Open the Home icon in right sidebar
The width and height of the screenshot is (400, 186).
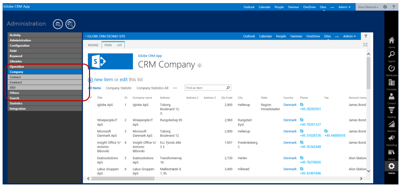click(x=391, y=40)
